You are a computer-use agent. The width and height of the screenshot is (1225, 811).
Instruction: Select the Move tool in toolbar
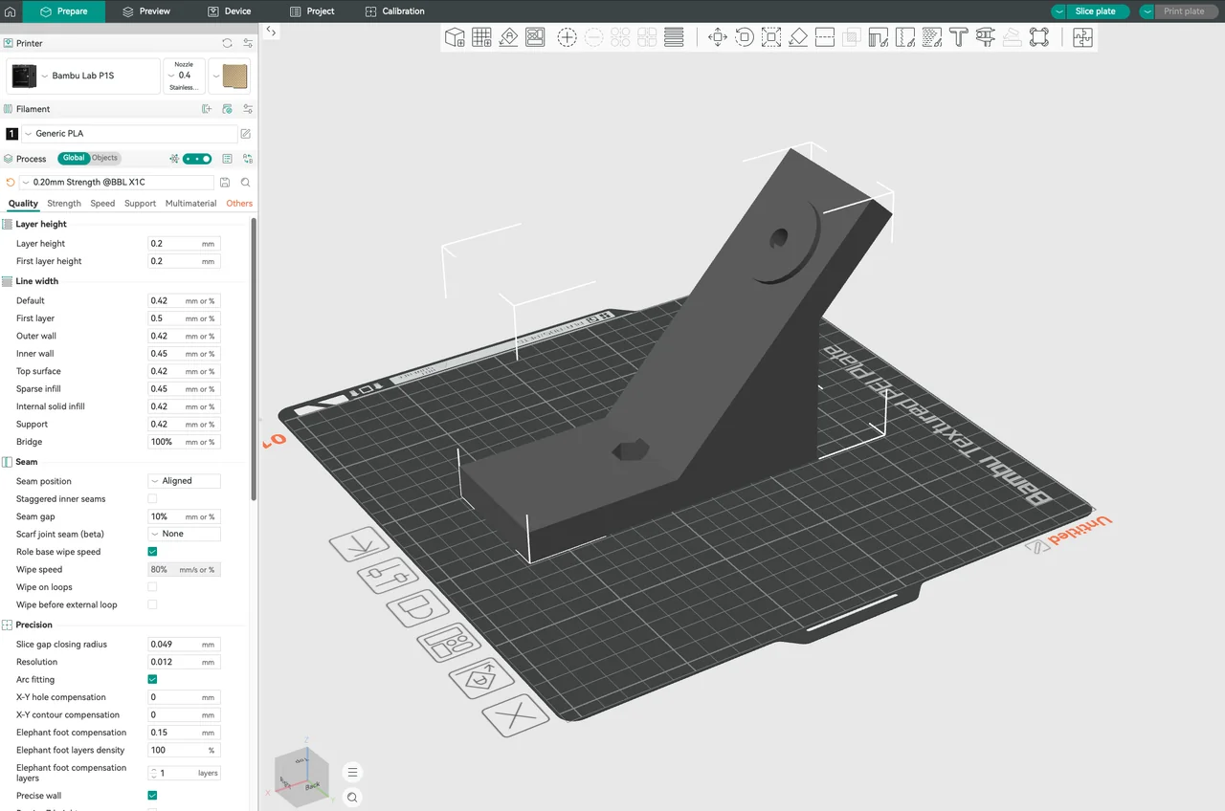(x=717, y=37)
